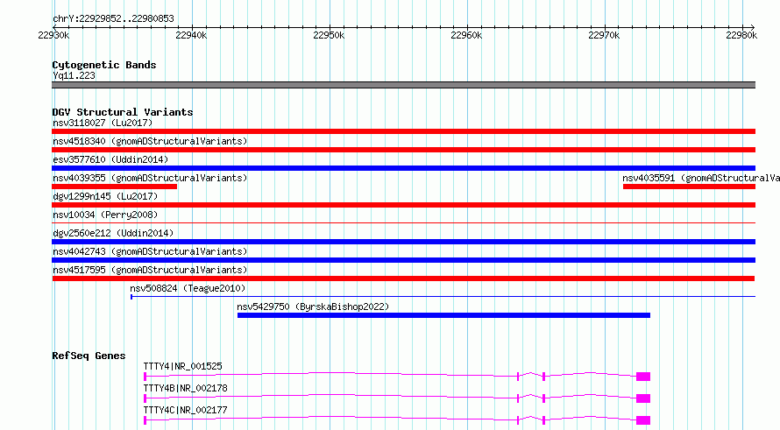The height and width of the screenshot is (430, 780).
Task: Click the esv3577610 (Uddin2014) label
Action: (110, 159)
